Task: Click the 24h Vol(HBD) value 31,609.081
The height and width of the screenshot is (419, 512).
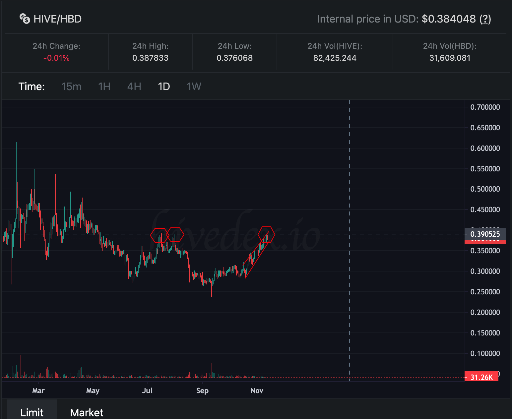Action: pyautogui.click(x=450, y=58)
